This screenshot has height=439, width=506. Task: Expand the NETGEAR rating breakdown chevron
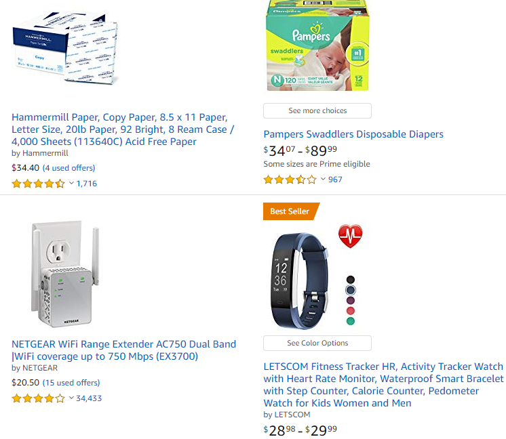pyautogui.click(x=71, y=398)
